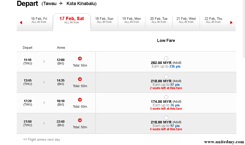The image size is (245, 145).
Task: Select the 262.00 MYR fare radio button
Action: coord(166,58)
